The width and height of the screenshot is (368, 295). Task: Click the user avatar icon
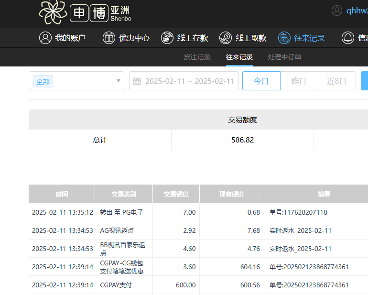[x=337, y=11]
